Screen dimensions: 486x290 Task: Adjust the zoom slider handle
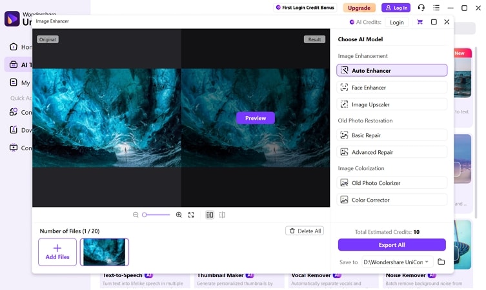(x=144, y=215)
